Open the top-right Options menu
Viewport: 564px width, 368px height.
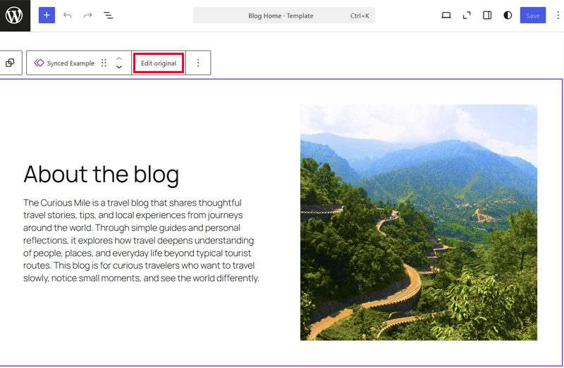558,15
